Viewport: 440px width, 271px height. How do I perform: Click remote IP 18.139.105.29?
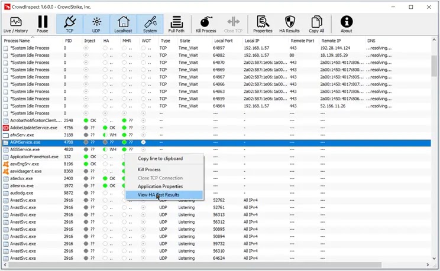(334, 55)
